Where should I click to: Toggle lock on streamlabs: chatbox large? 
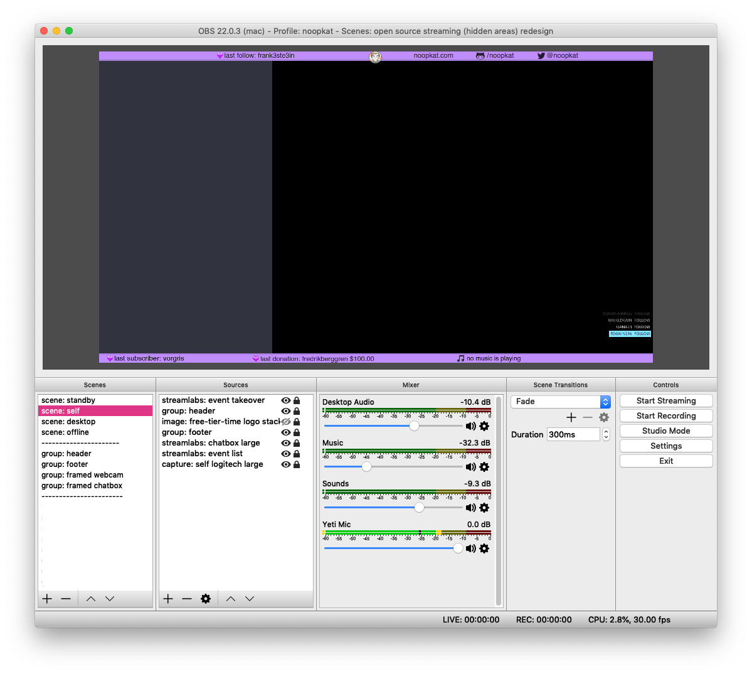click(297, 443)
